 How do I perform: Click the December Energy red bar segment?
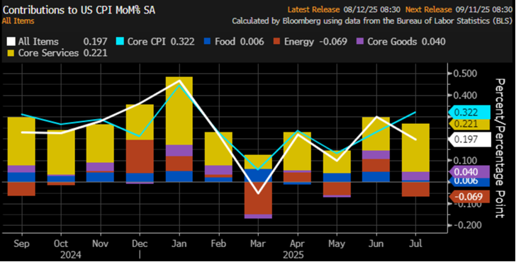coord(140,156)
